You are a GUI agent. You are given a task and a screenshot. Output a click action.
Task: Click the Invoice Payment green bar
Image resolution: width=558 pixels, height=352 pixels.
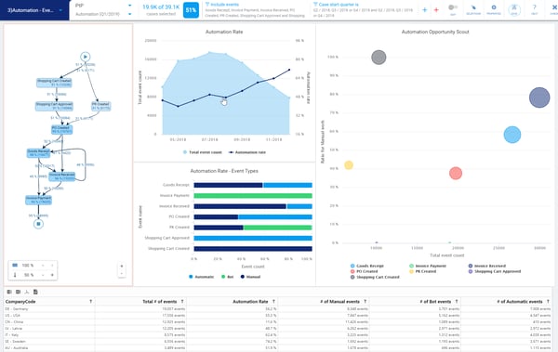253,196
